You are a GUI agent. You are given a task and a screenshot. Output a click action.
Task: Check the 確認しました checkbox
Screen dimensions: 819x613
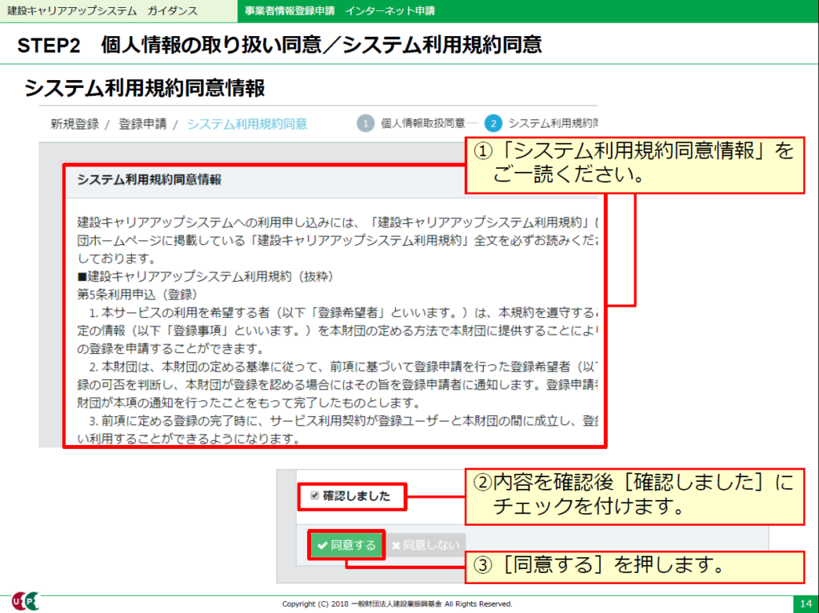(314, 495)
